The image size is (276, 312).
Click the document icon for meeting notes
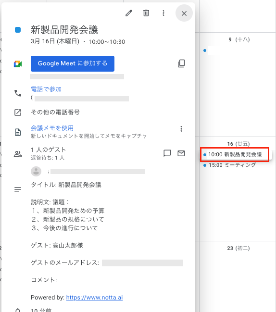18,132
